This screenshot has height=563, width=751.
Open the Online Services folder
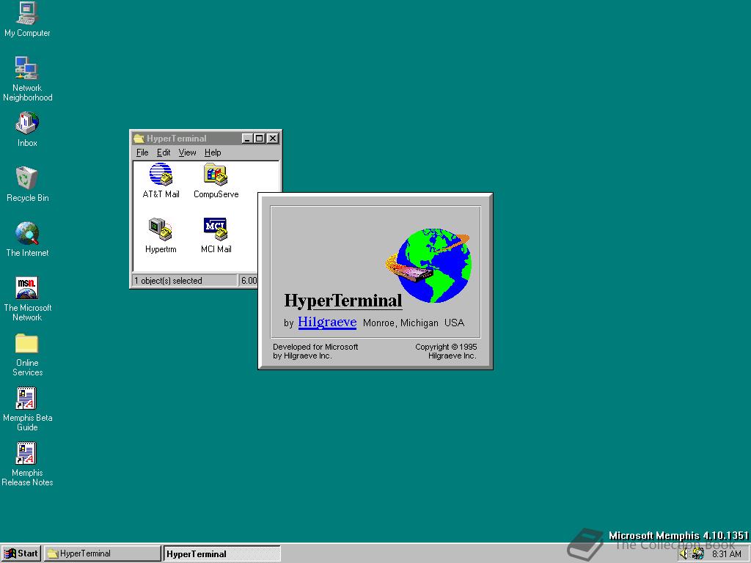27,344
